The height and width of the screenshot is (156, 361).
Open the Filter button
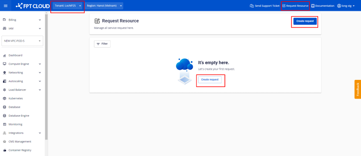pos(102,44)
